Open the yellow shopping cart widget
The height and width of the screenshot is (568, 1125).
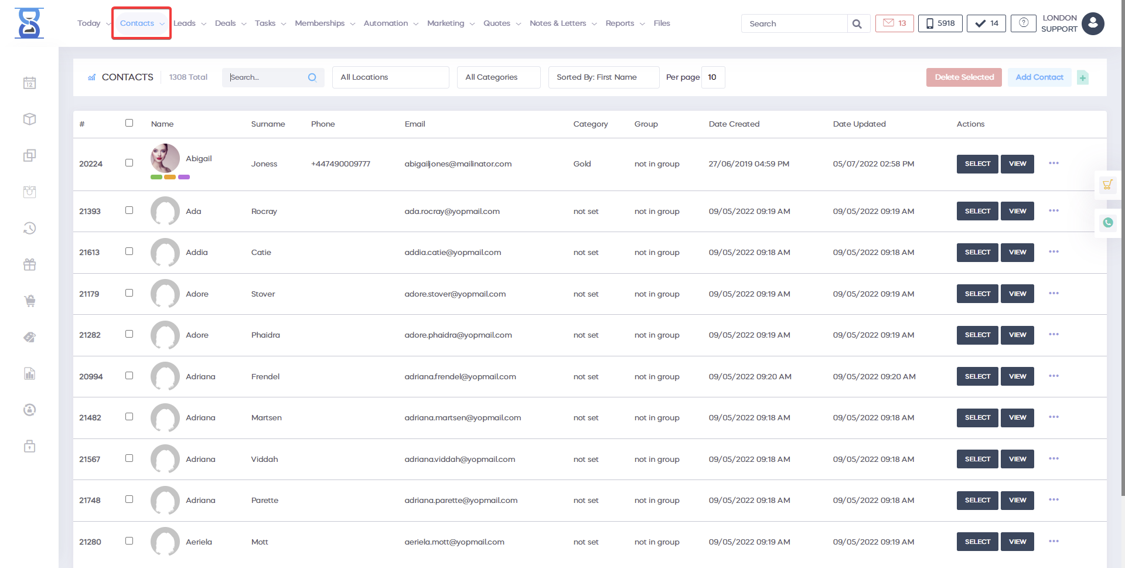[1107, 185]
